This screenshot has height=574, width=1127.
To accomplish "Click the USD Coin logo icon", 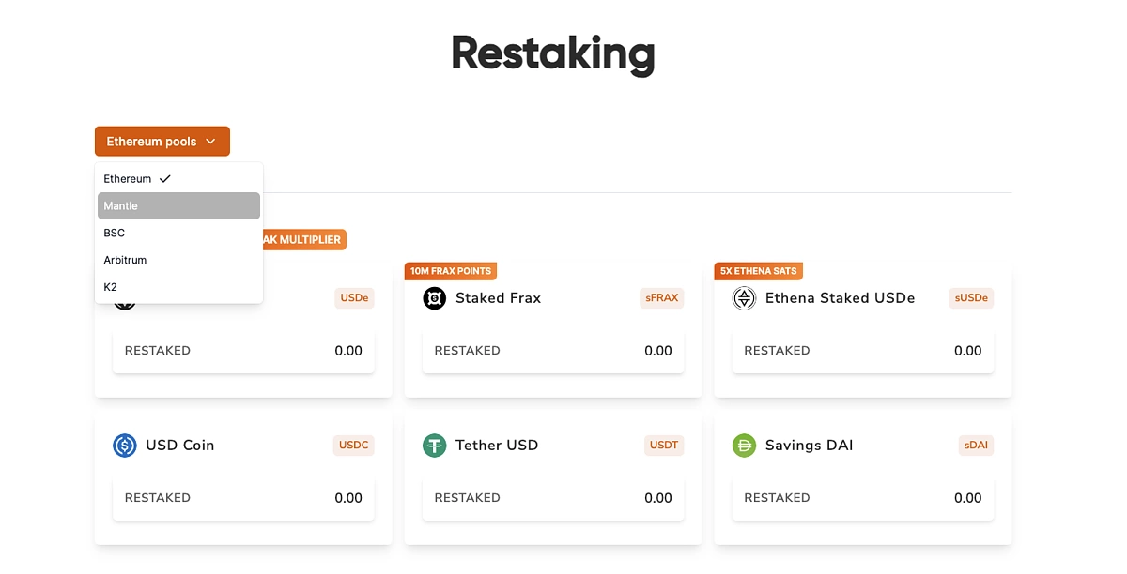I will 125,446.
